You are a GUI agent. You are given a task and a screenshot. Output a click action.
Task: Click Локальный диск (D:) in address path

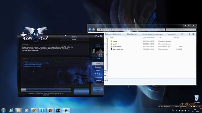click(120, 30)
